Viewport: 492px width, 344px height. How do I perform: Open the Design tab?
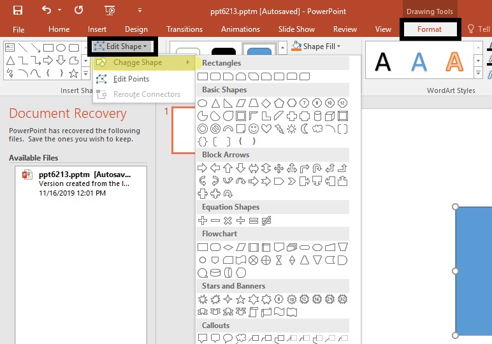tap(136, 29)
